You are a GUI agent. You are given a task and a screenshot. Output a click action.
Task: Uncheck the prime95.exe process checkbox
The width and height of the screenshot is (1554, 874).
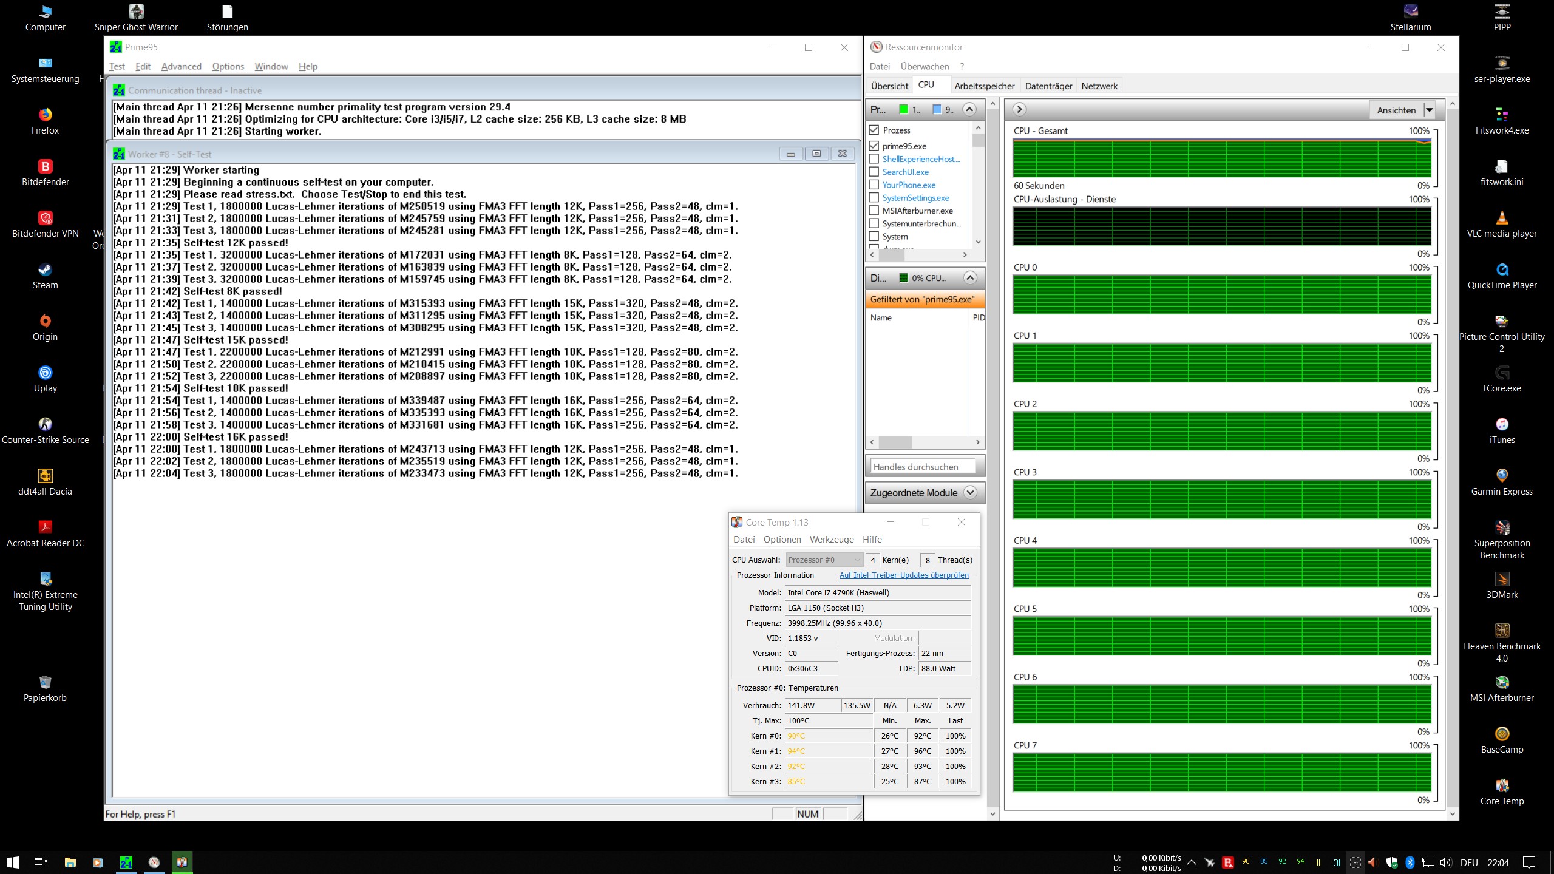(x=874, y=146)
